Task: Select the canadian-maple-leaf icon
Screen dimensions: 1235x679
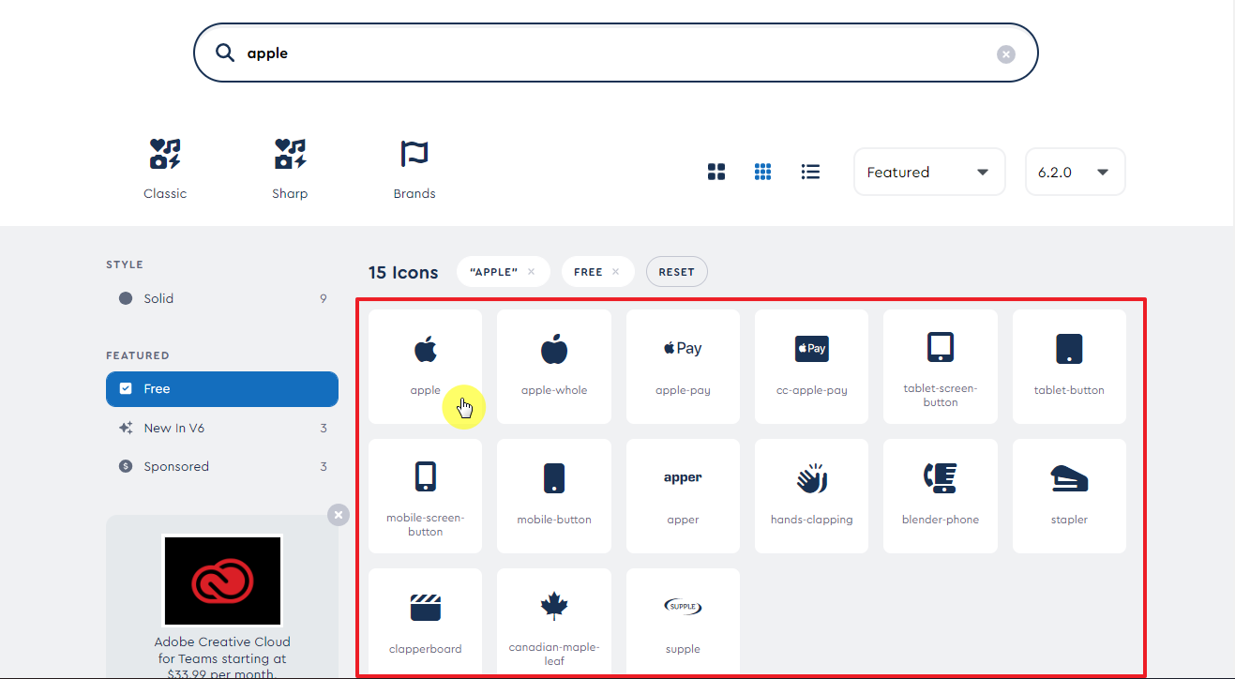Action: (554, 623)
